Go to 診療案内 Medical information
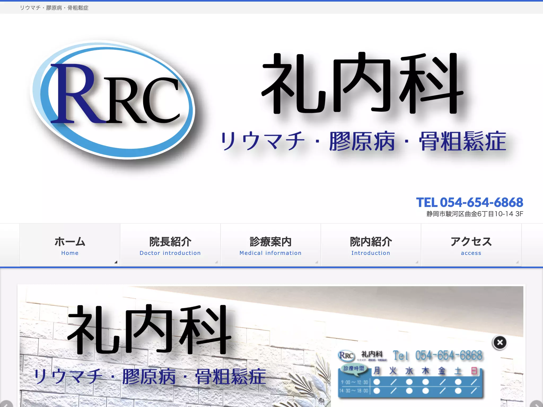 tap(270, 245)
